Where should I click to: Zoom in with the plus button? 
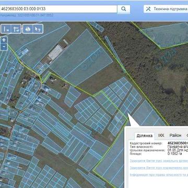coord(4,40)
